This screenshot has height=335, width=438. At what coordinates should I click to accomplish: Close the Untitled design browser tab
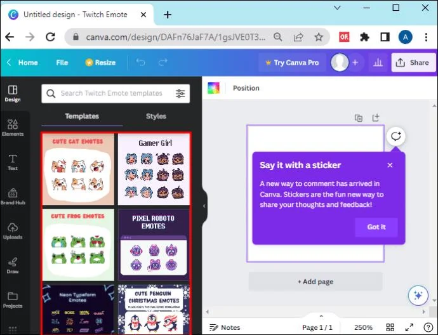tap(143, 15)
